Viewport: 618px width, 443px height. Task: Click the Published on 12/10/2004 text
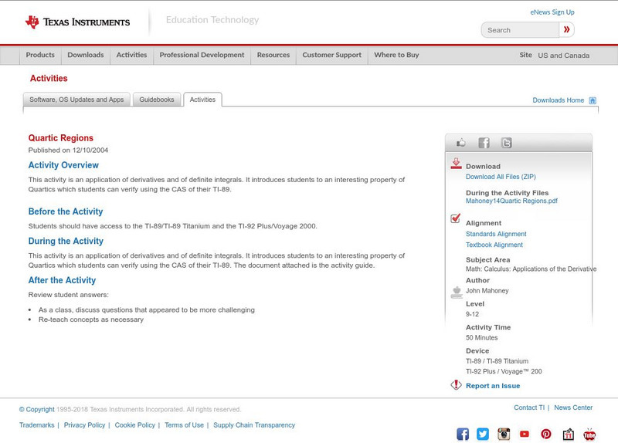(68, 150)
